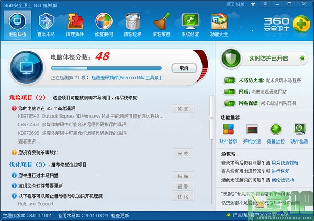Click 用系统急救箱 link

point(285,163)
